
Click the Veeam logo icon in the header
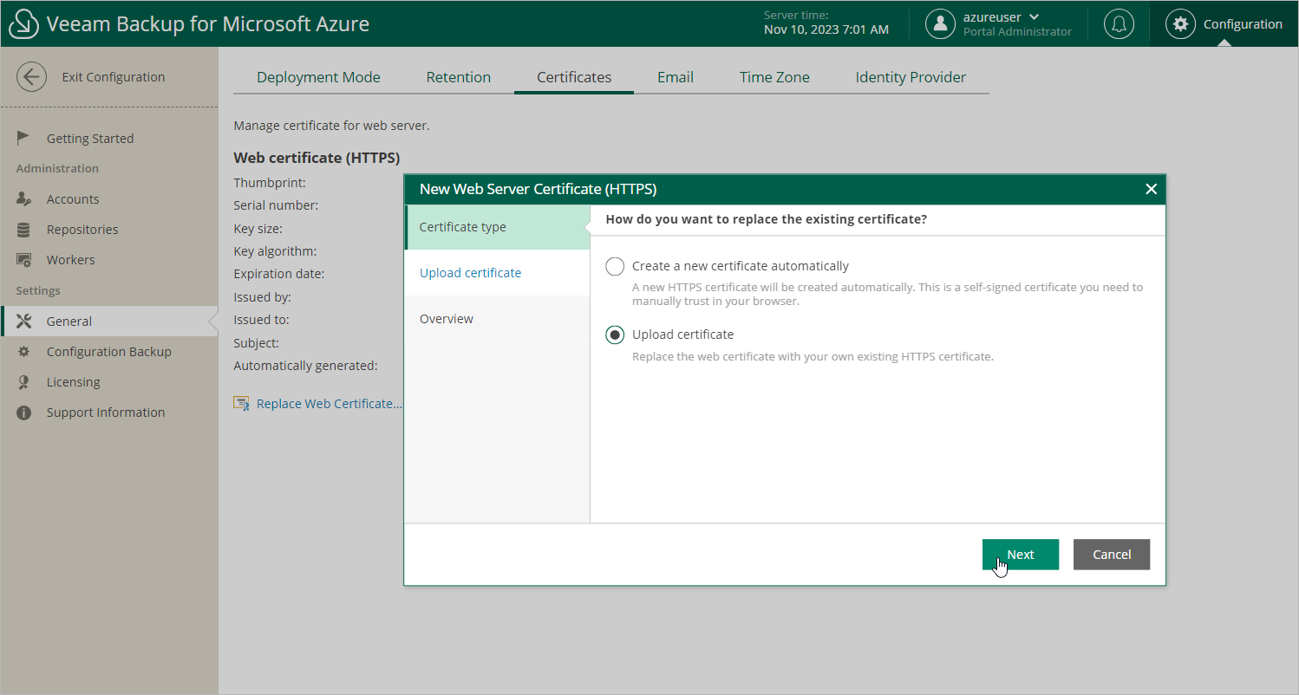tap(24, 24)
